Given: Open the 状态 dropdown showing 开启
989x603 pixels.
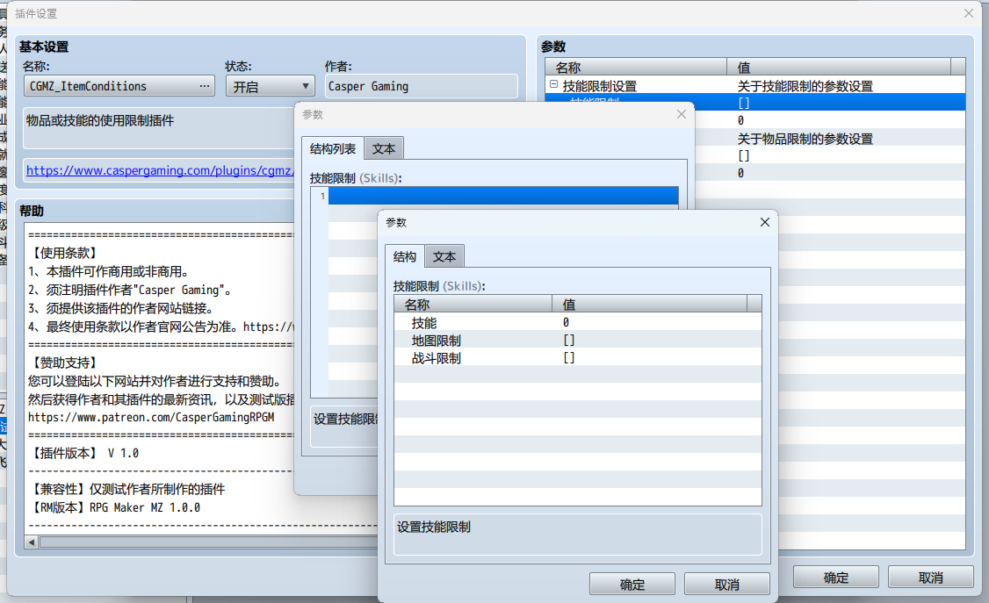Looking at the screenshot, I should point(270,86).
